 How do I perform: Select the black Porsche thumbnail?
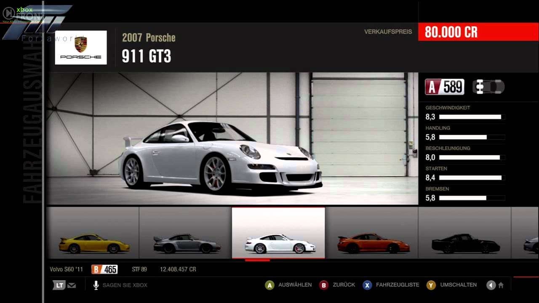point(464,233)
